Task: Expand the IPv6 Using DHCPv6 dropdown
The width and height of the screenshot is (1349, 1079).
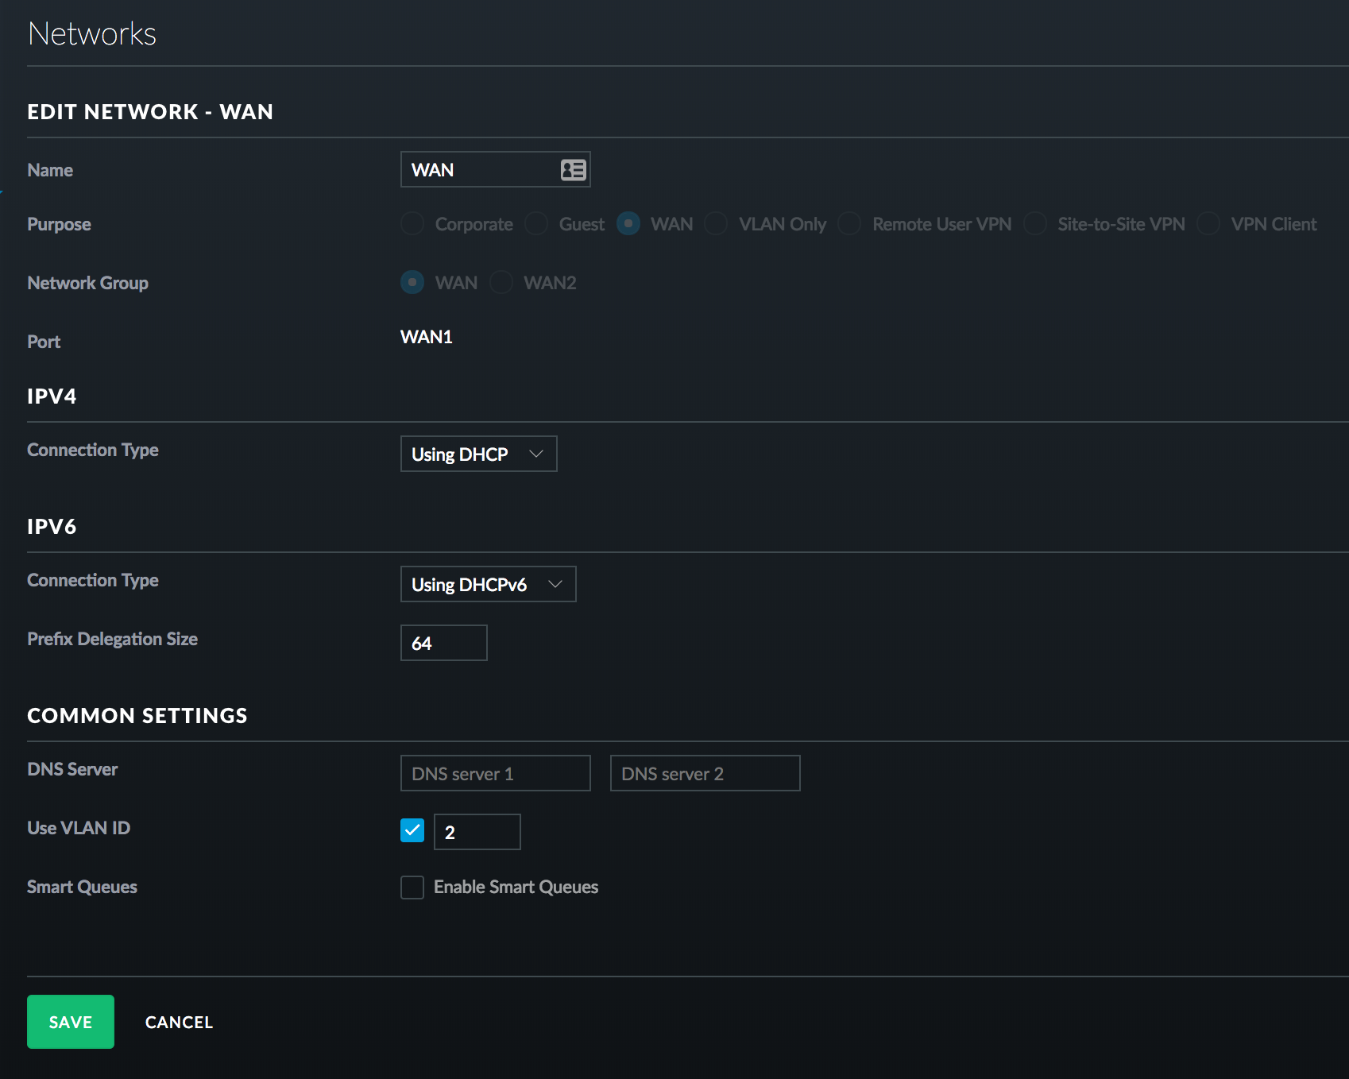Action: click(488, 584)
